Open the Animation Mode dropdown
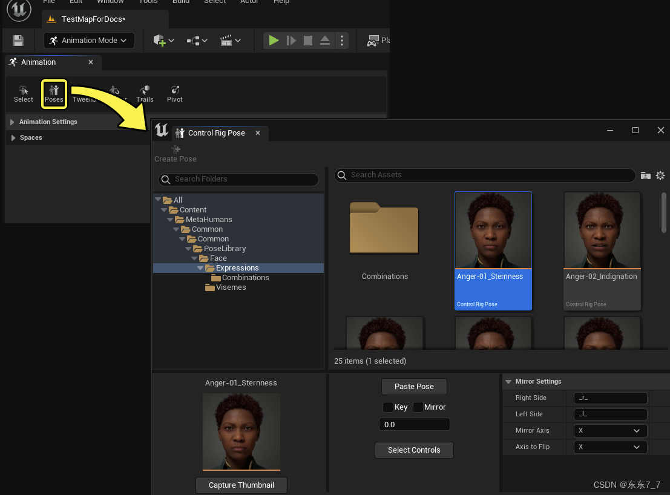Screen dimensions: 670x495 [89, 41]
